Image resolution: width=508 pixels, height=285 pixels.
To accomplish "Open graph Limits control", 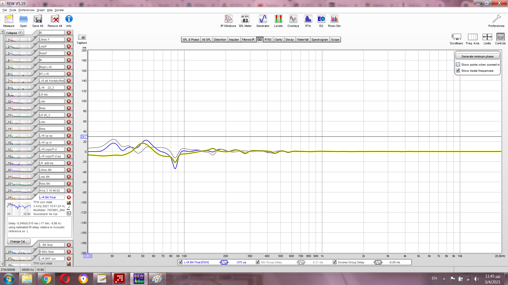I will coord(487,37).
